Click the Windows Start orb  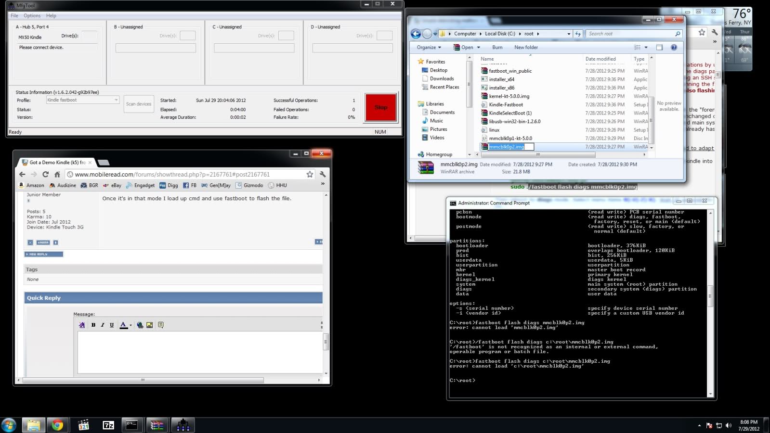pyautogui.click(x=9, y=425)
